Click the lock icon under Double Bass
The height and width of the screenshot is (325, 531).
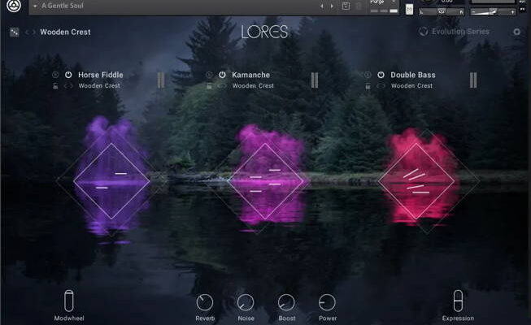[x=368, y=85]
